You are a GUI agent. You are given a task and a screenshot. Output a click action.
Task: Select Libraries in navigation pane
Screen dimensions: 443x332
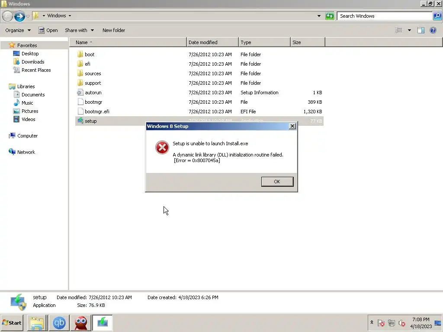click(x=26, y=86)
